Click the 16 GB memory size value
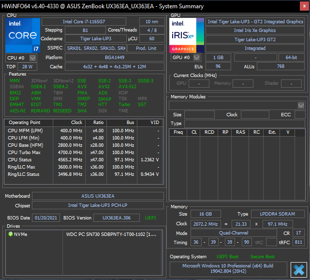Image resolution: width=310 pixels, height=280 pixels. [206, 214]
